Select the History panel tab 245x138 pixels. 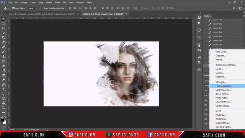tap(207, 16)
